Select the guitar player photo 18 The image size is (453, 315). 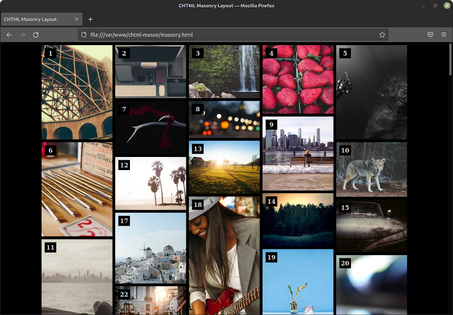point(224,256)
